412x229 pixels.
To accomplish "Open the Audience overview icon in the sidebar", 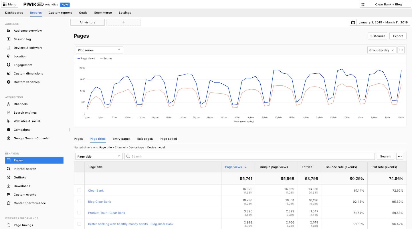I will pyautogui.click(x=9, y=31).
